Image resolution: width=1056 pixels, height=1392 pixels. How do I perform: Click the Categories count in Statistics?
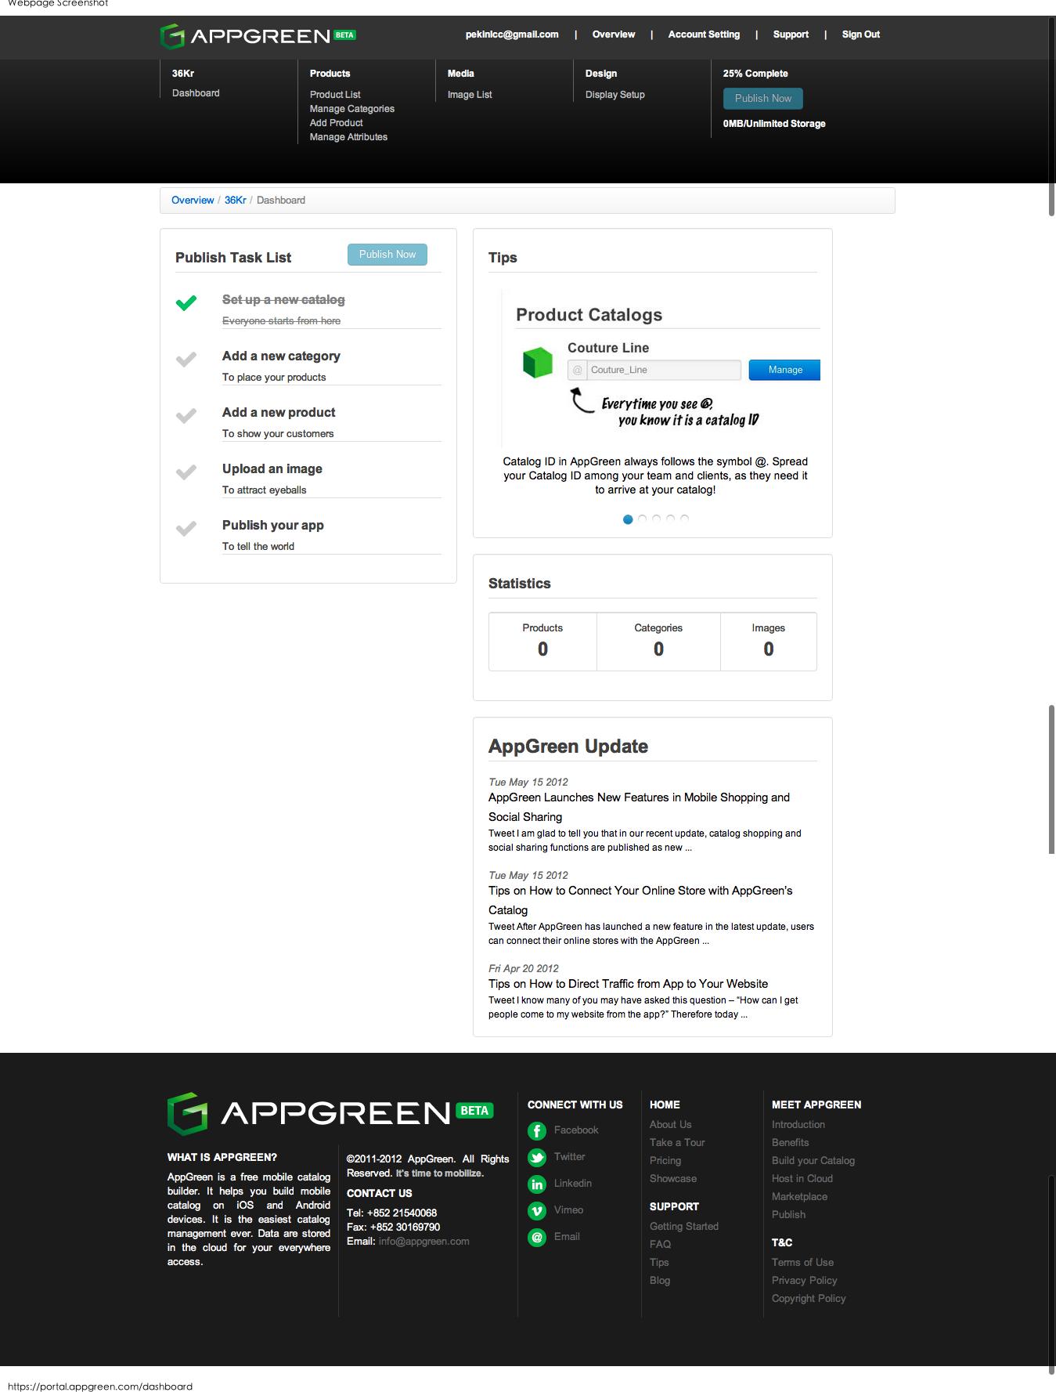[658, 649]
